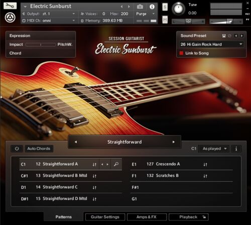Screen dimensions: 251x225
Task: Step to next pattern in C1 slot
Action: (107, 164)
